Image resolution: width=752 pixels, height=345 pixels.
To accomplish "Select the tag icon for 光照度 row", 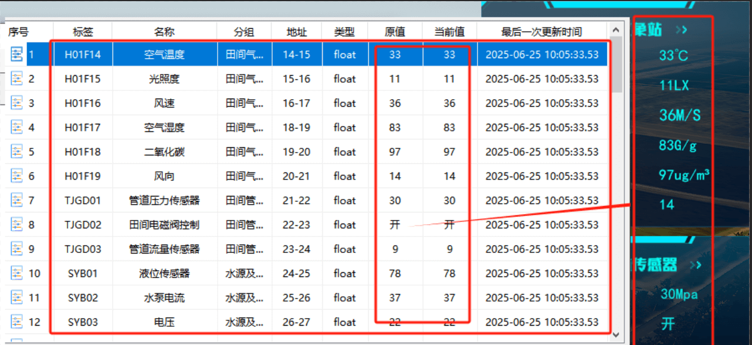I will coord(18,79).
